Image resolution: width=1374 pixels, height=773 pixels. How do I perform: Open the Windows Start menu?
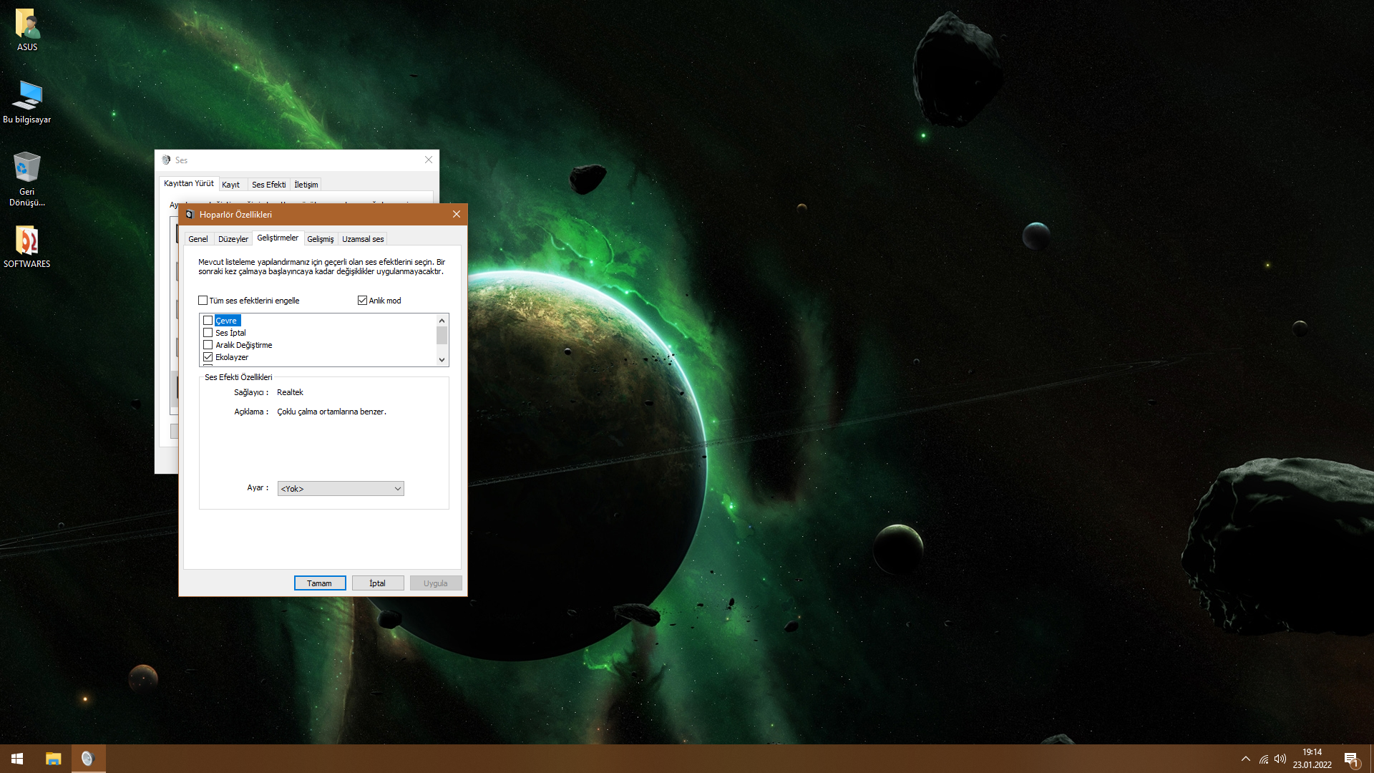pyautogui.click(x=17, y=759)
